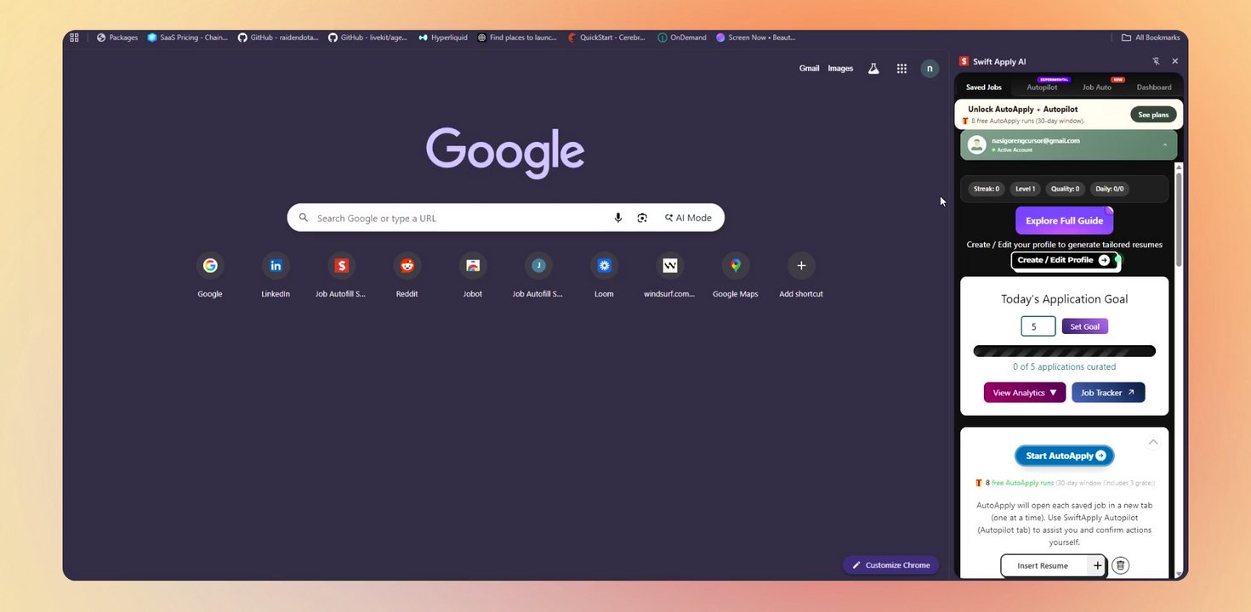Screen dimensions: 1251x612
Task: Search by image with Lens icon
Action: (x=642, y=218)
